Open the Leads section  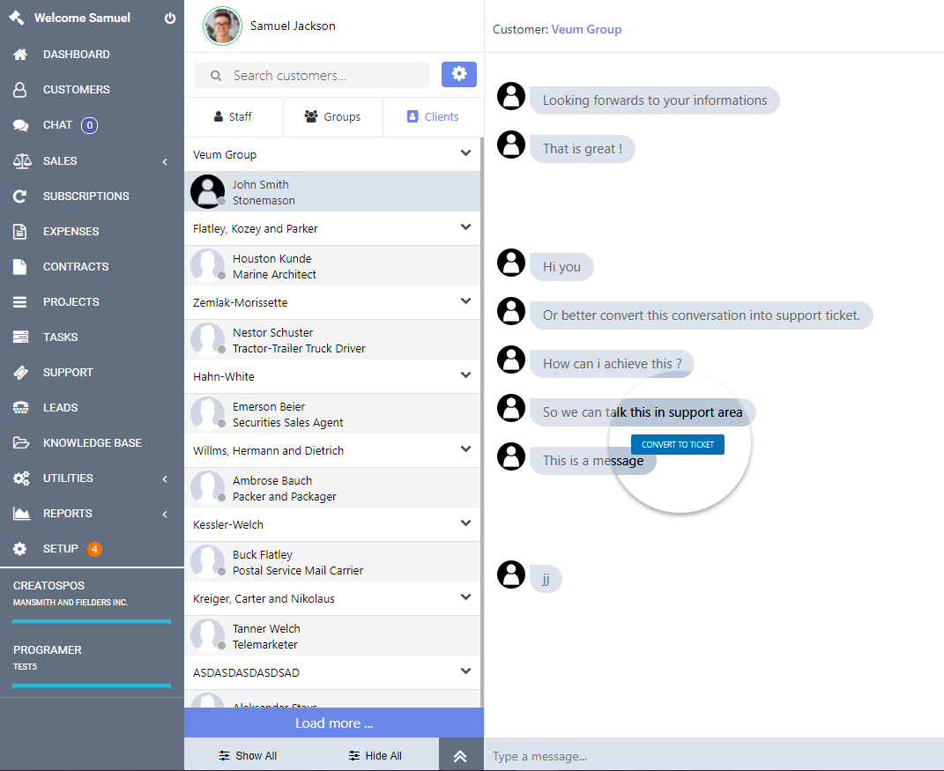pos(62,407)
